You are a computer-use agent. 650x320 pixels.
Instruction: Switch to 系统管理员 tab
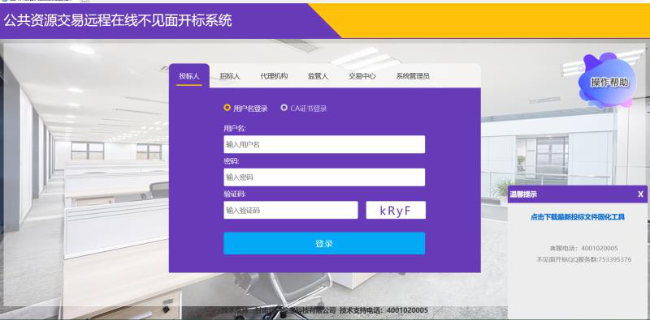point(413,76)
